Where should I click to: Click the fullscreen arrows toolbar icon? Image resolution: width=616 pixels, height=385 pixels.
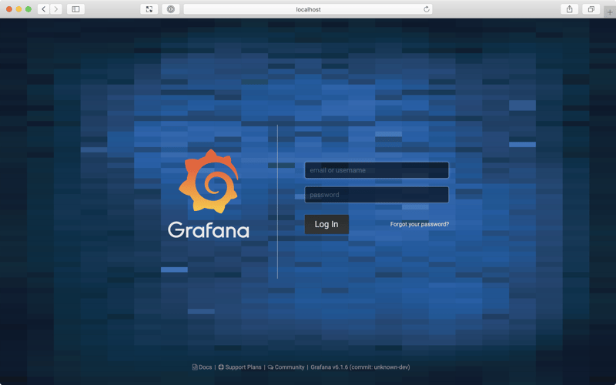tap(149, 9)
